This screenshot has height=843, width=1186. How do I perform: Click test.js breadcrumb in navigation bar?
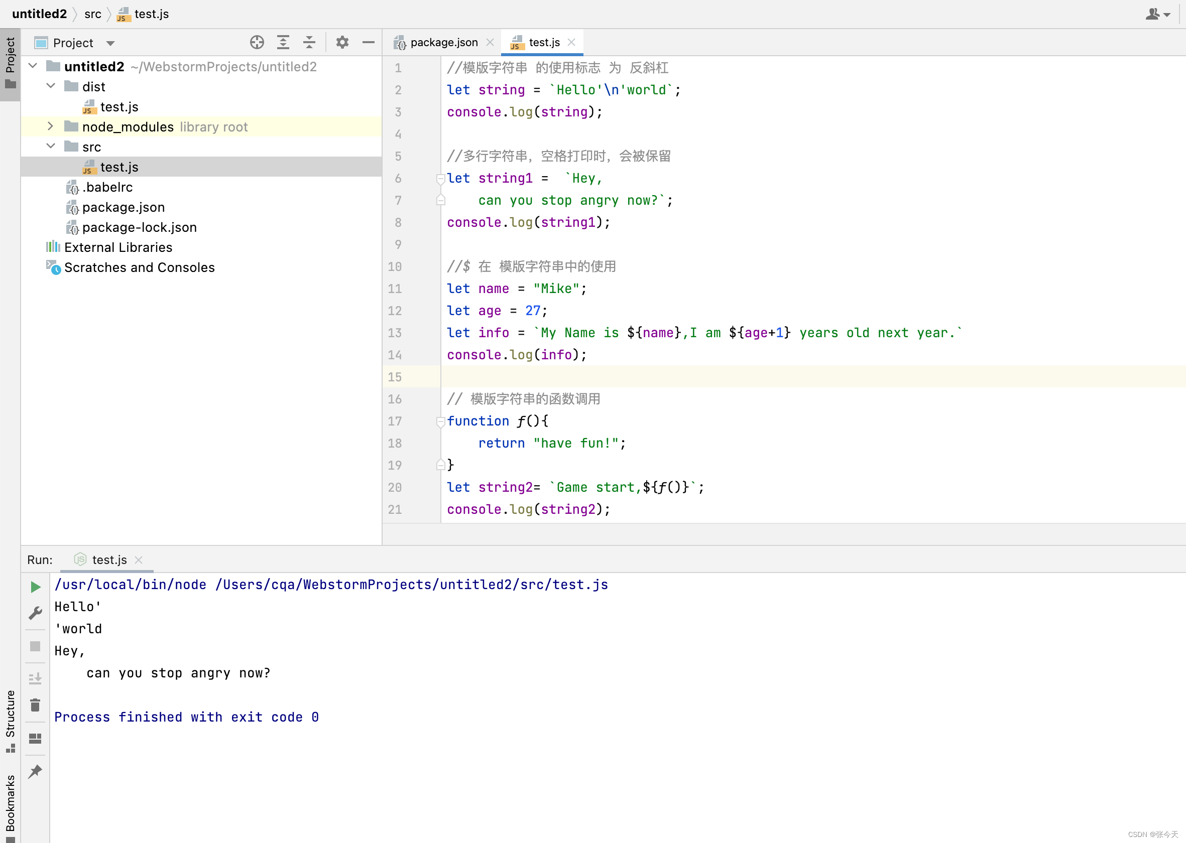144,14
